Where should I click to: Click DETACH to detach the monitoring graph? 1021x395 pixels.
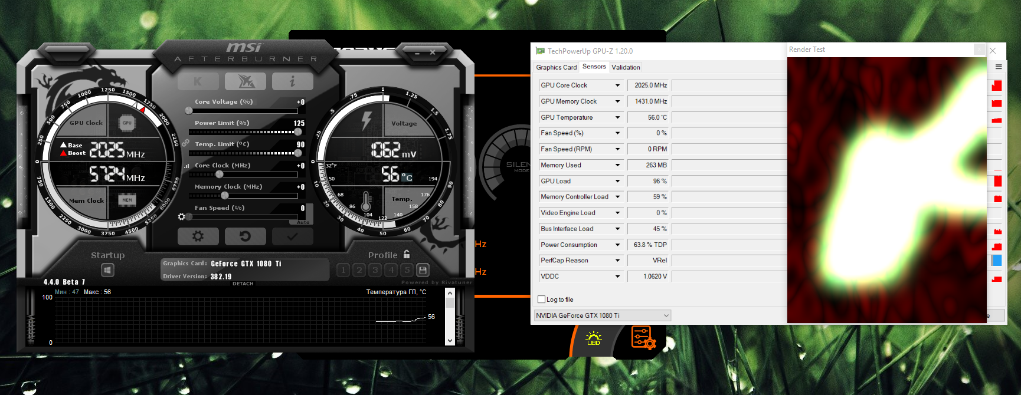(x=243, y=284)
